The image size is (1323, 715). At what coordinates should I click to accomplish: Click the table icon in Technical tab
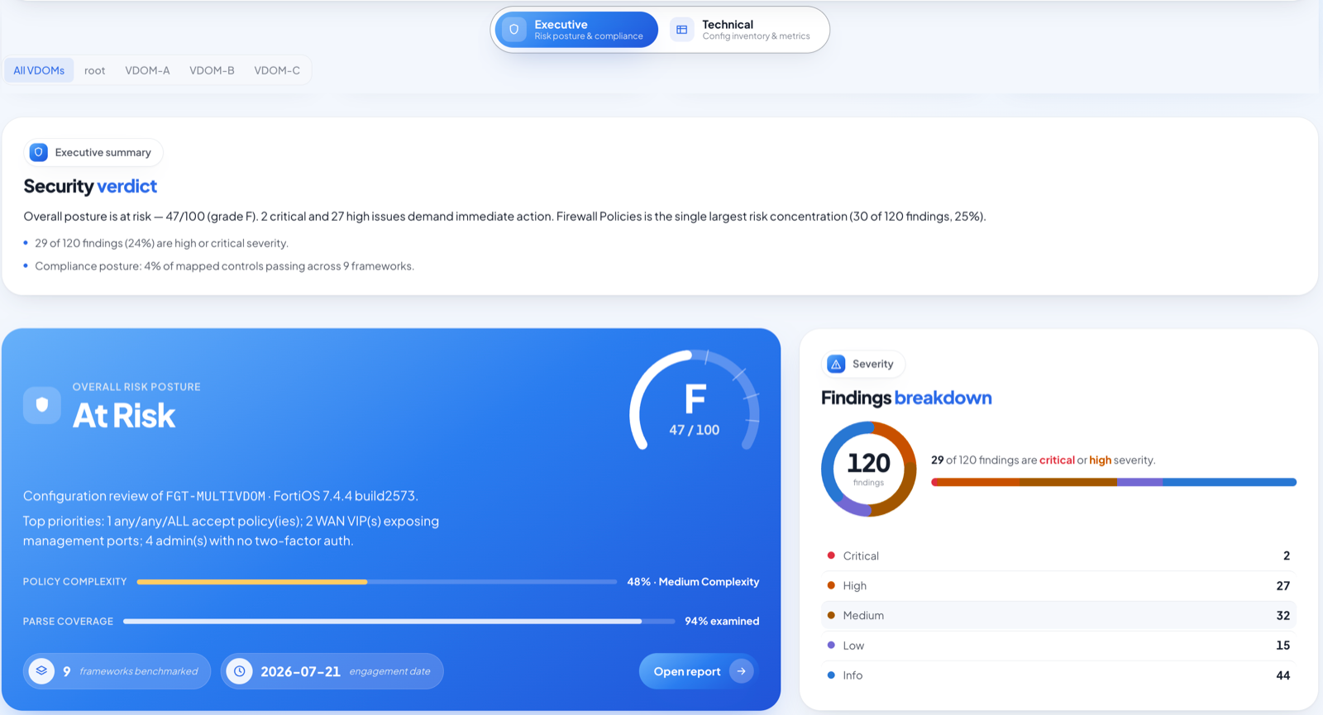[x=681, y=30]
